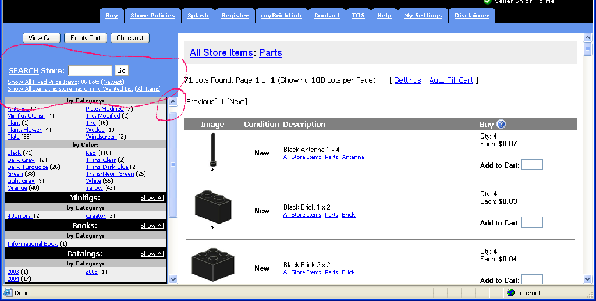Click Add to Cart field for Antenna

532,165
